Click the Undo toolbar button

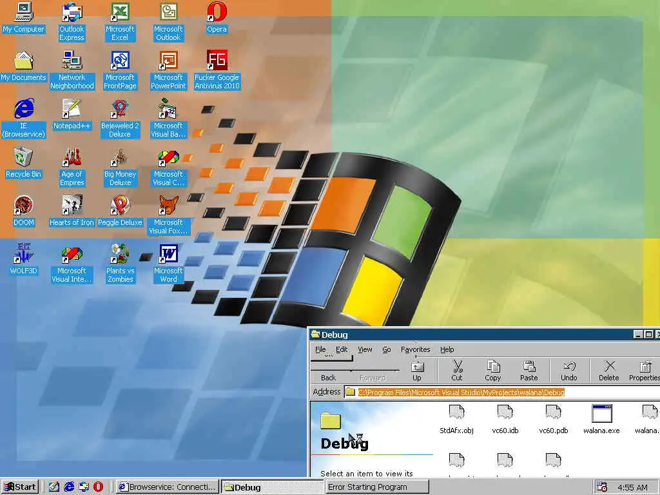tap(569, 371)
